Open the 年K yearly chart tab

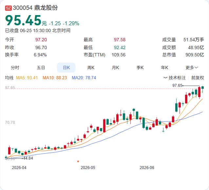164,67
